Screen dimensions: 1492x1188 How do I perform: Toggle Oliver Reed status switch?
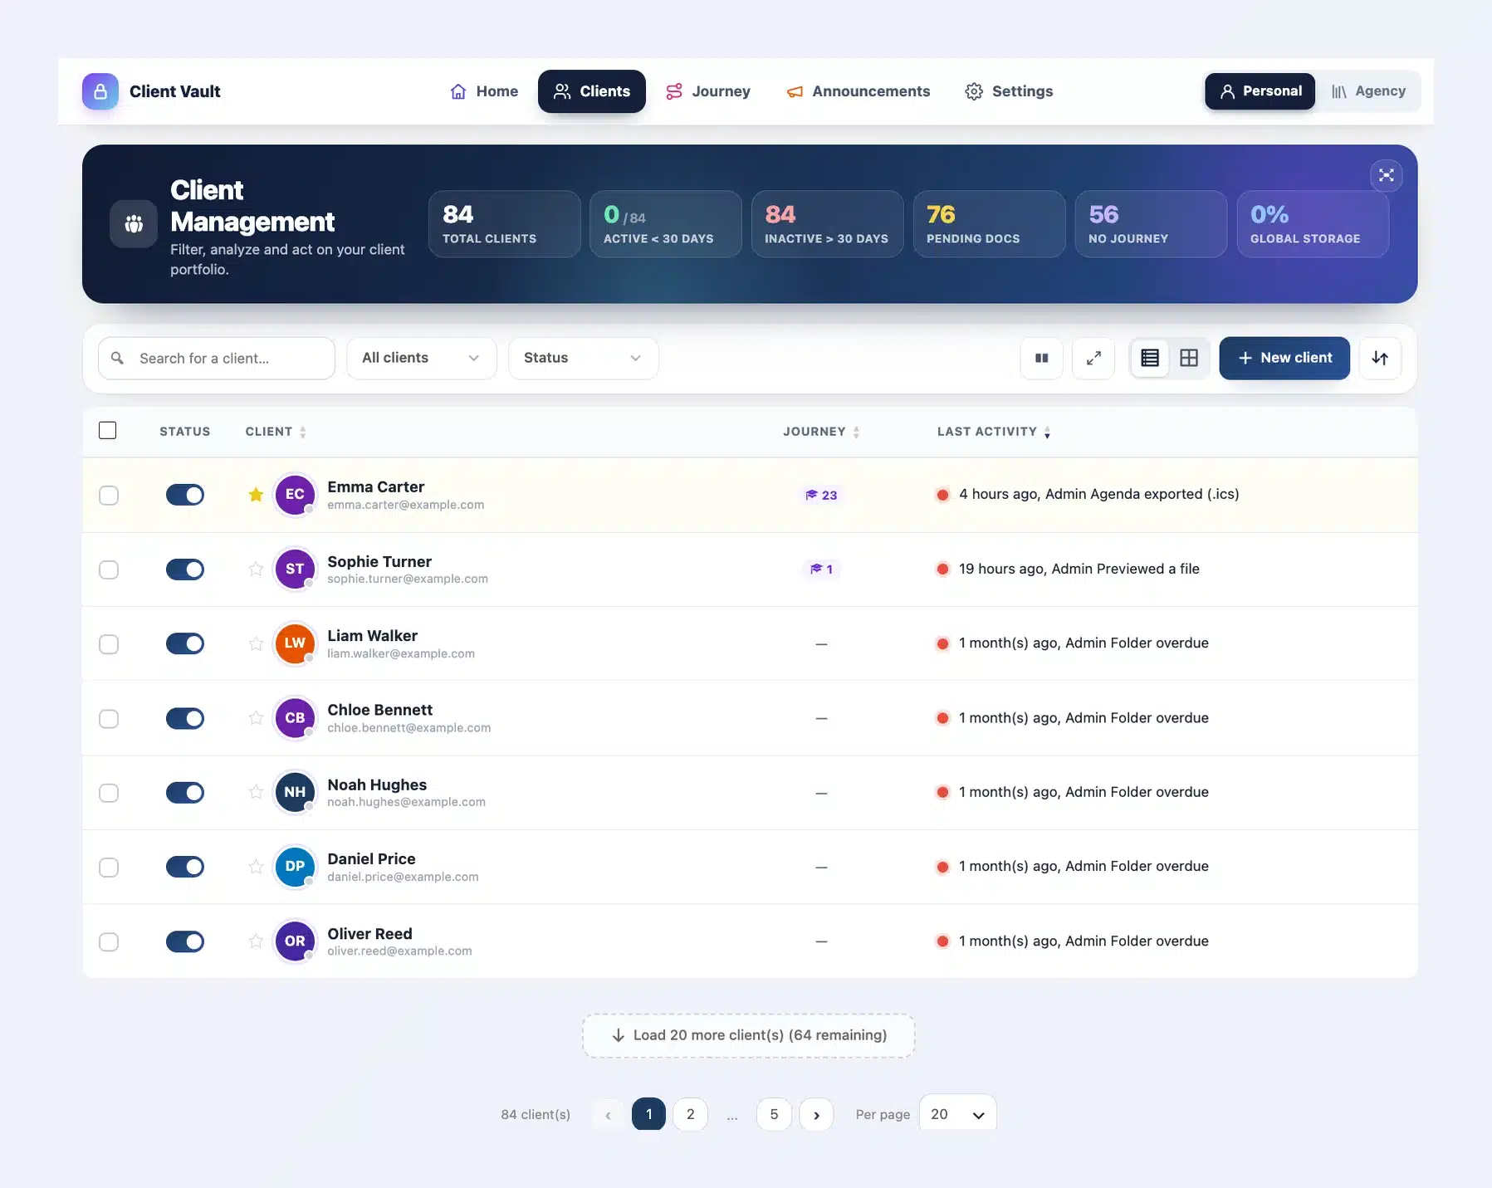185,941
